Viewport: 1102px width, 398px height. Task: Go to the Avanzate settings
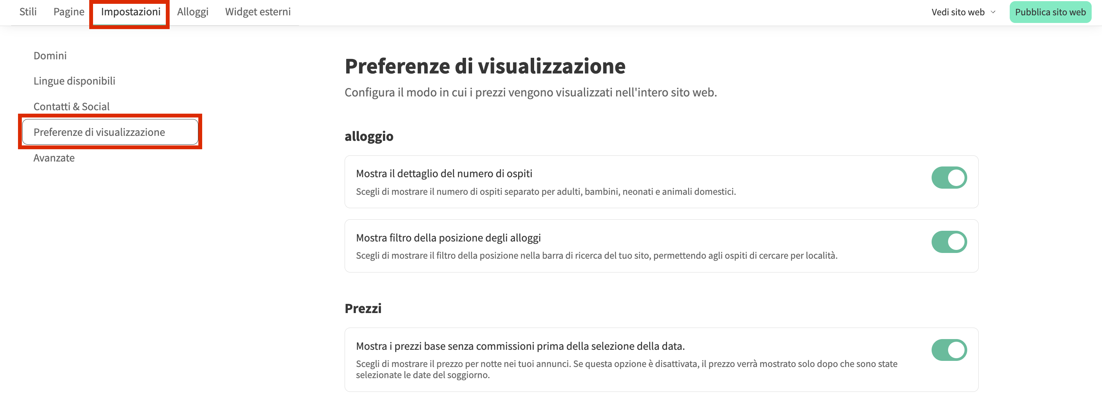[54, 158]
